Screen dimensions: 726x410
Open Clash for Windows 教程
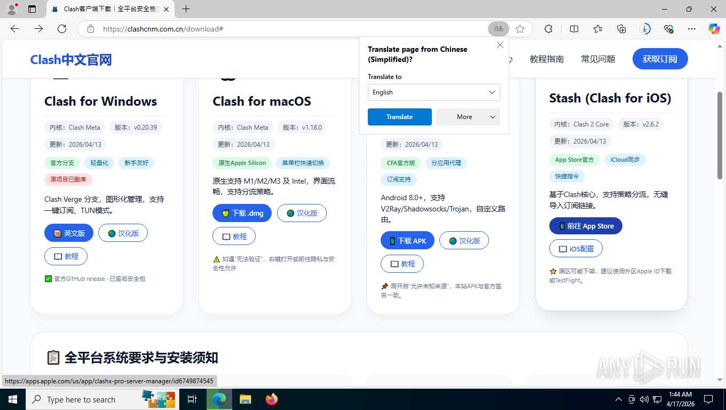pos(66,256)
